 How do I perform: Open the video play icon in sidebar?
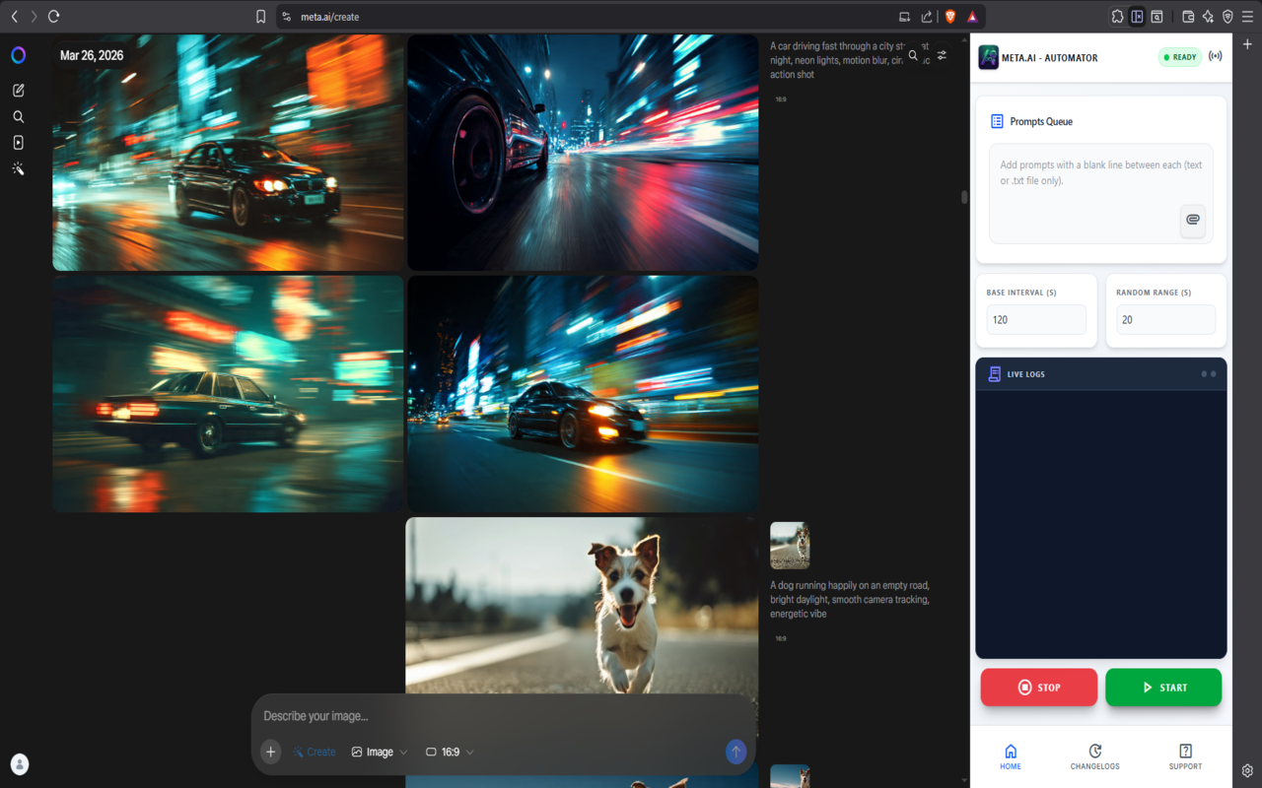[18, 143]
